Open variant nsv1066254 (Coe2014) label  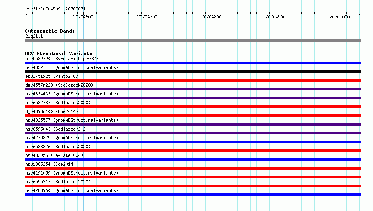point(50,164)
